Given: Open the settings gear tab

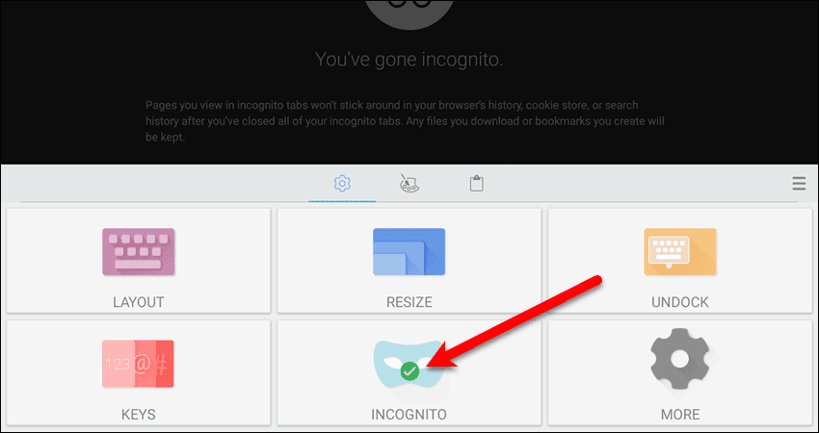Looking at the screenshot, I should click(x=342, y=184).
